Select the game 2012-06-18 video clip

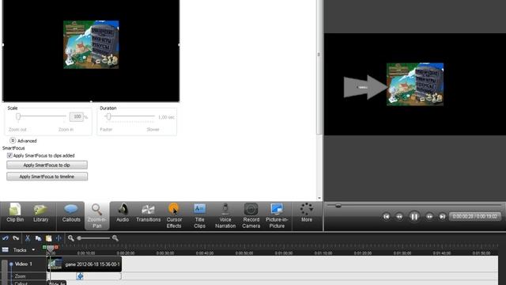pos(85,264)
